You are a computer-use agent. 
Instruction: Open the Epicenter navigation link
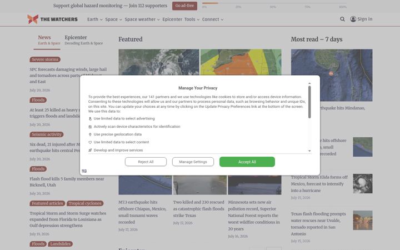pos(172,19)
